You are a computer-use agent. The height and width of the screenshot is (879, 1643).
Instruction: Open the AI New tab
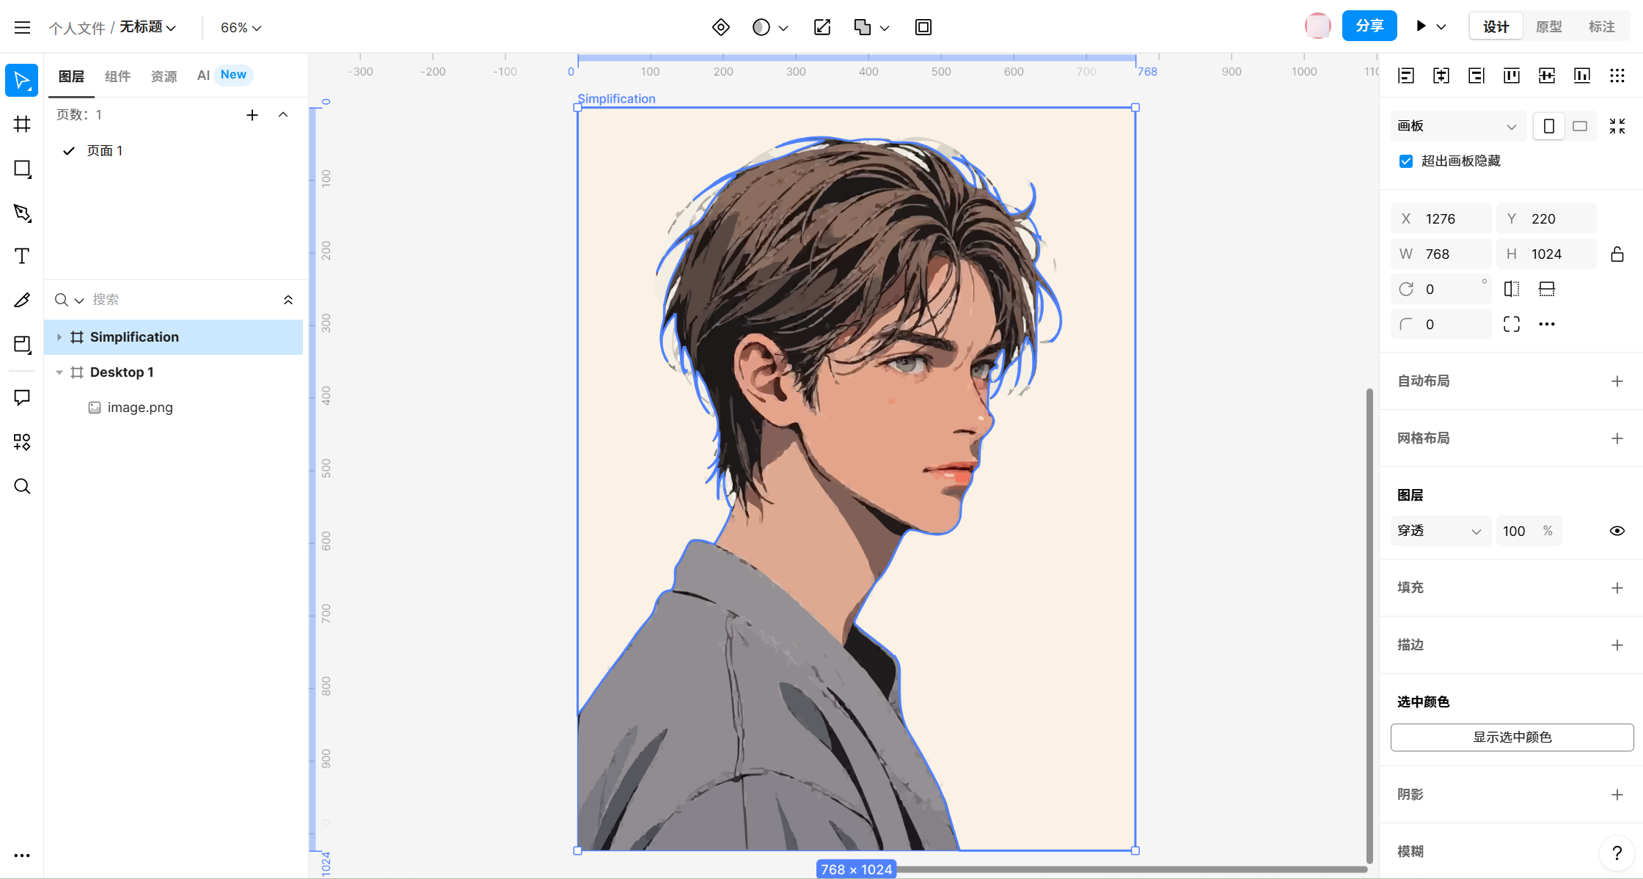[x=224, y=75]
